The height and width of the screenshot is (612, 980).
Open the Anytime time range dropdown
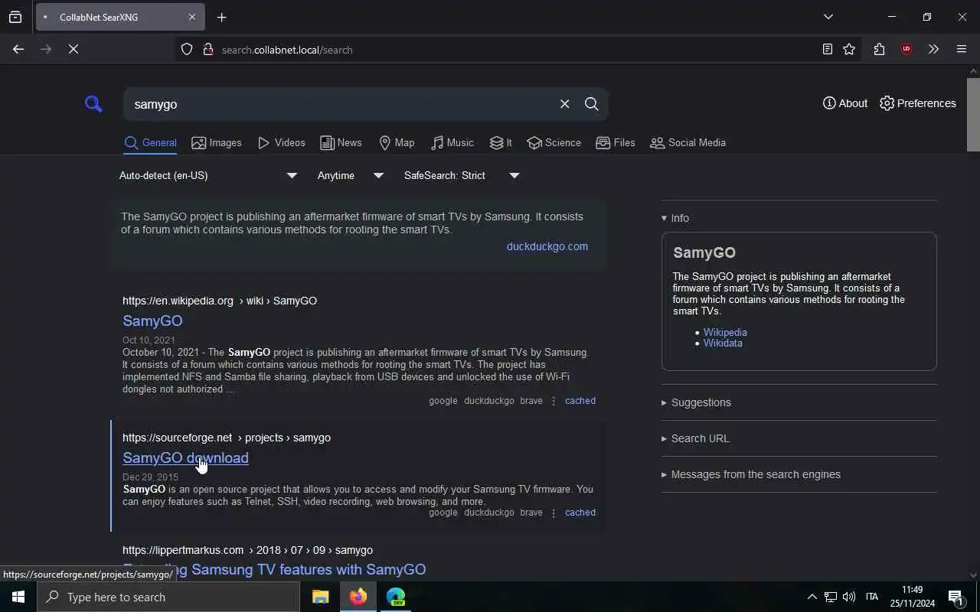[x=350, y=175]
